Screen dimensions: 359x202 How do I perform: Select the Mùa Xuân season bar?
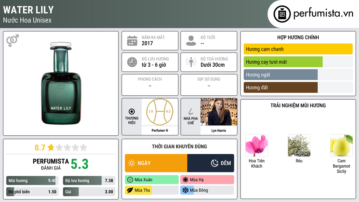point(152,180)
